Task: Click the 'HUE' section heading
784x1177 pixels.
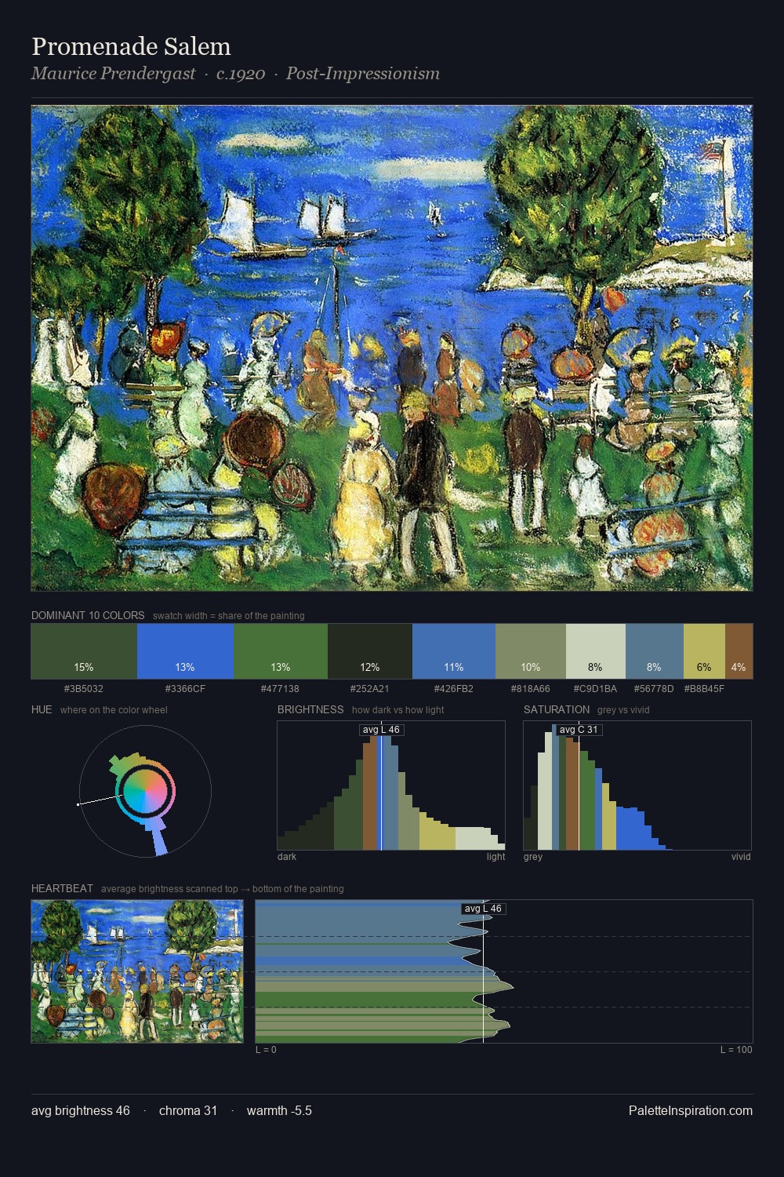Action: tap(42, 709)
